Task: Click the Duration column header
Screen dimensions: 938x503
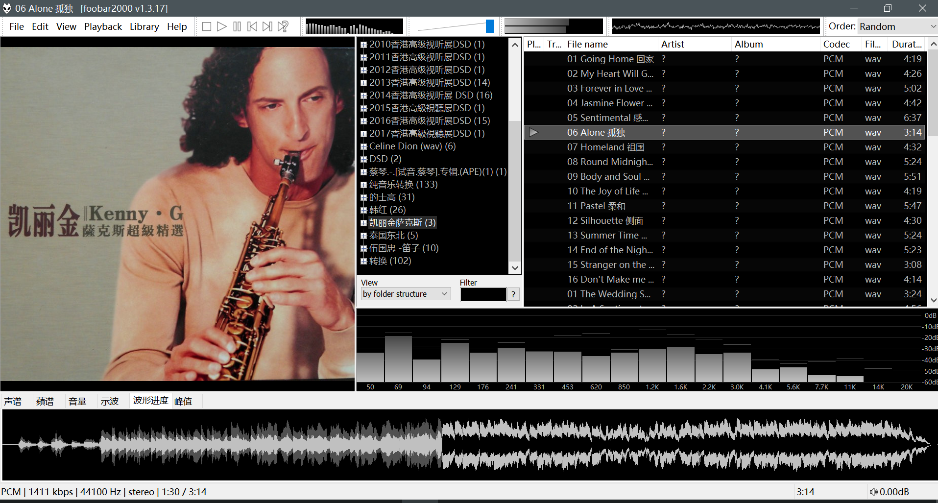Action: pyautogui.click(x=906, y=44)
